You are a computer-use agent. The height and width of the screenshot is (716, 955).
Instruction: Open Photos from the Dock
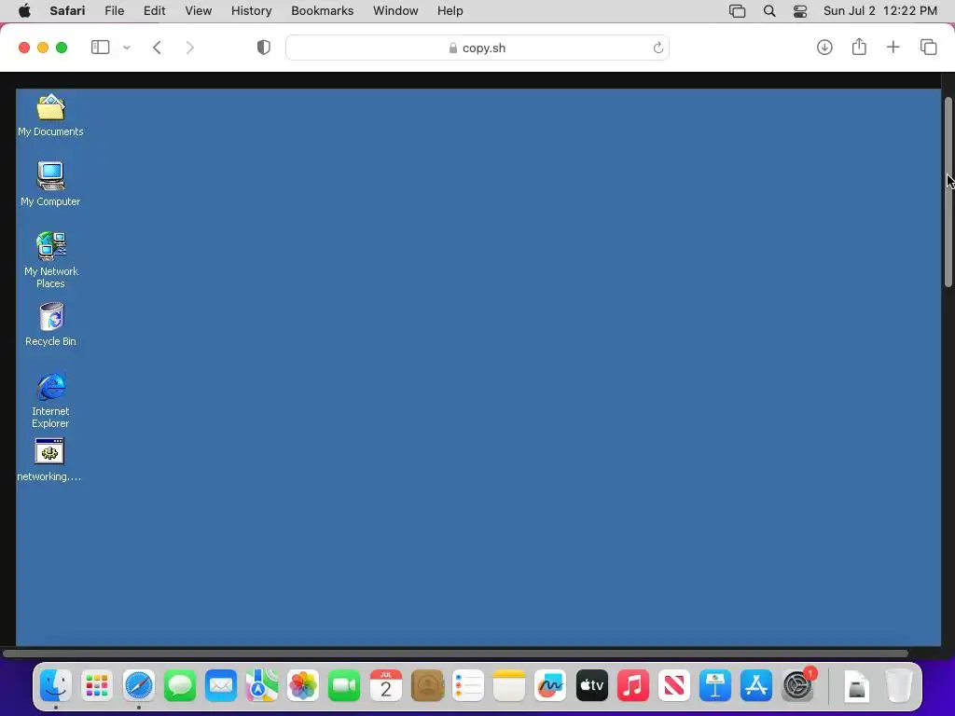coord(303,686)
